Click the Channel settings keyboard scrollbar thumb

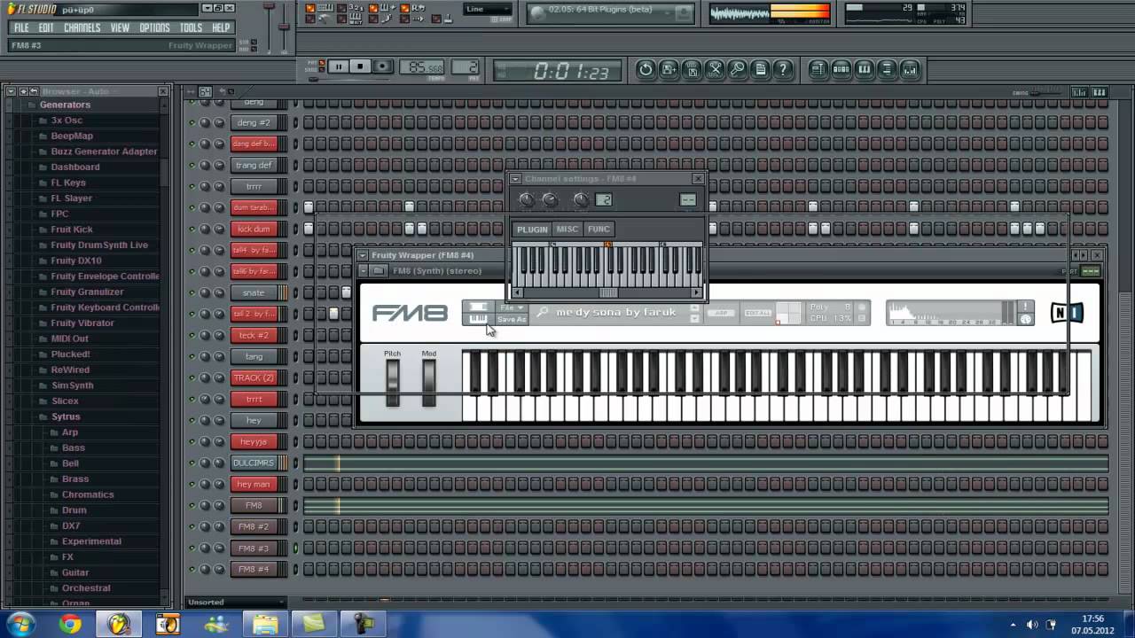pyautogui.click(x=608, y=292)
